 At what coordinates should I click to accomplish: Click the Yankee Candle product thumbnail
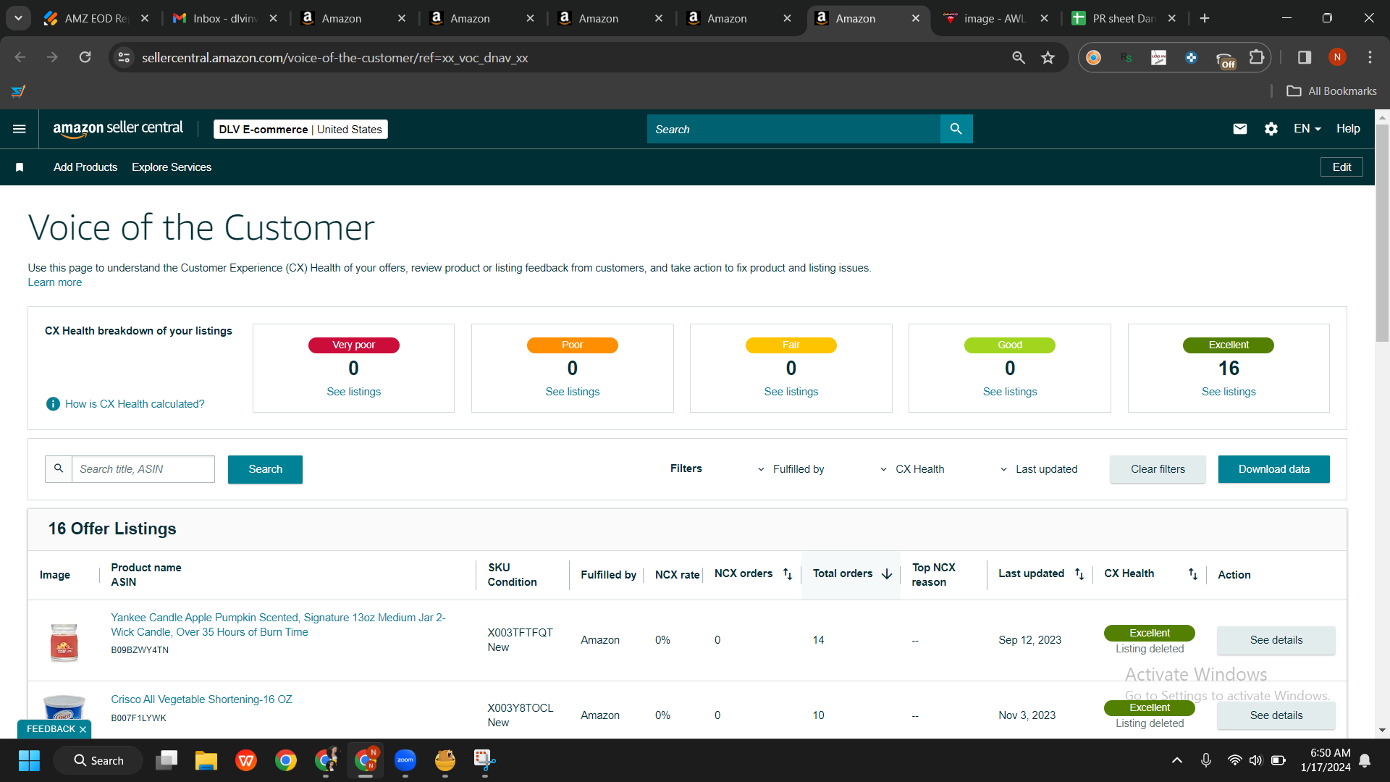64,642
